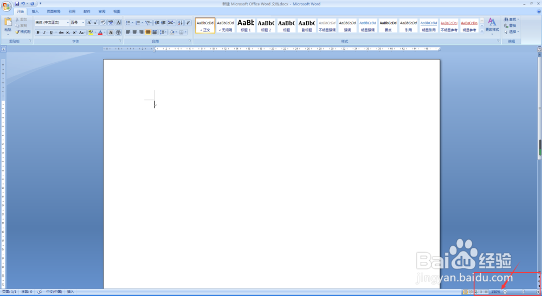Viewport: 542px width, 296px height.
Task: Switch to 引用 tab
Action: point(72,11)
